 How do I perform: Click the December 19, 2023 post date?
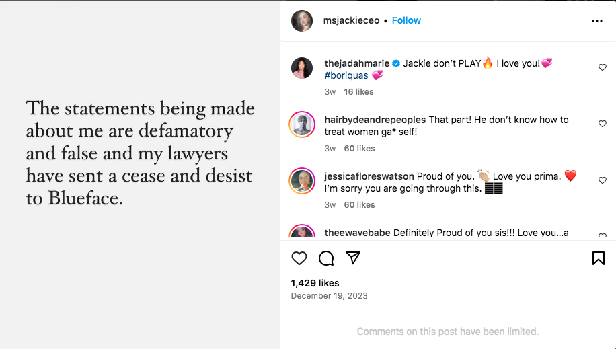[330, 296]
